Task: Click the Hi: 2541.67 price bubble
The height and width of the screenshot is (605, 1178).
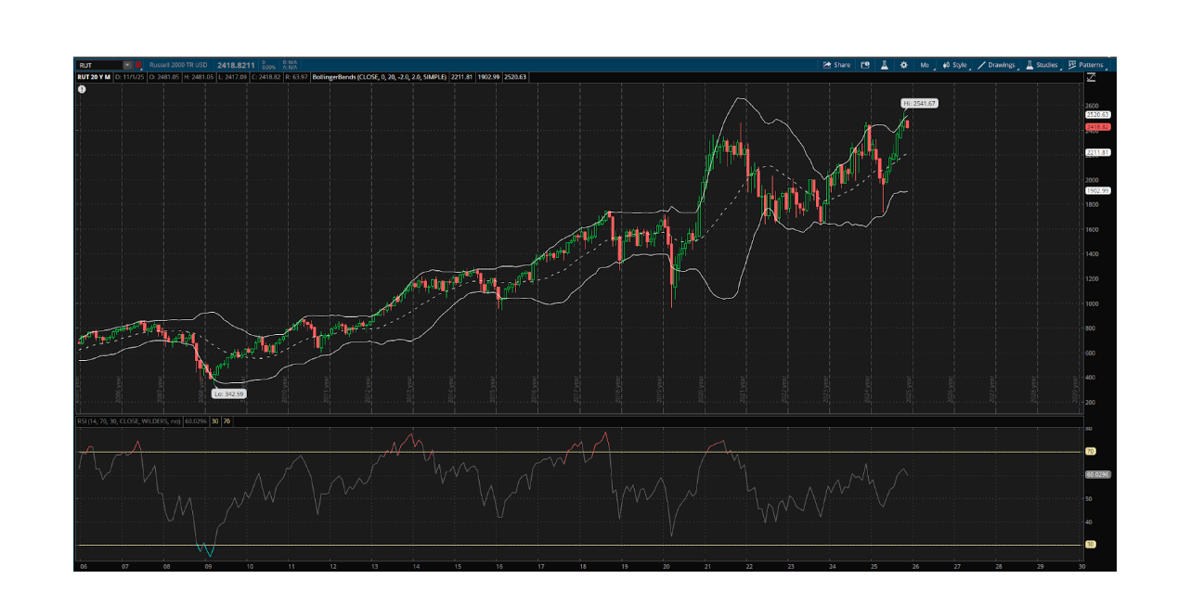Action: coord(917,103)
